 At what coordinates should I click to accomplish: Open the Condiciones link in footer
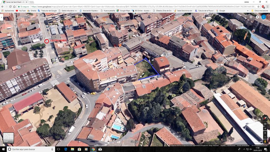pyautogui.click(x=231, y=145)
